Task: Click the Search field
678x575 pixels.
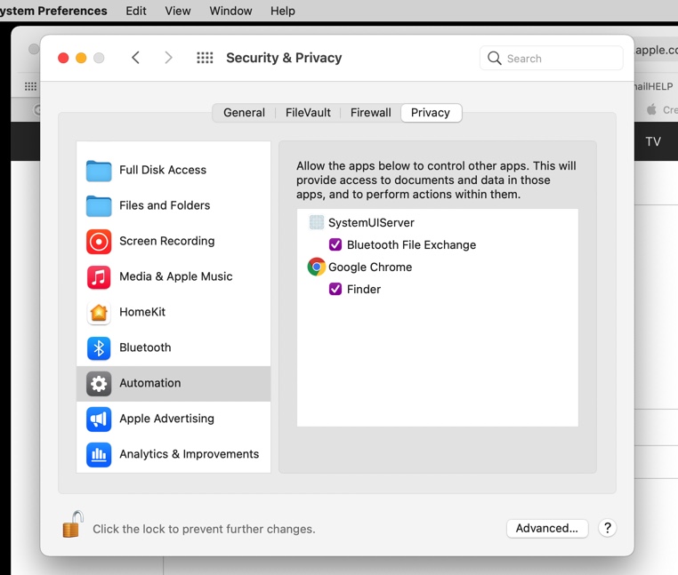Action: pos(552,58)
